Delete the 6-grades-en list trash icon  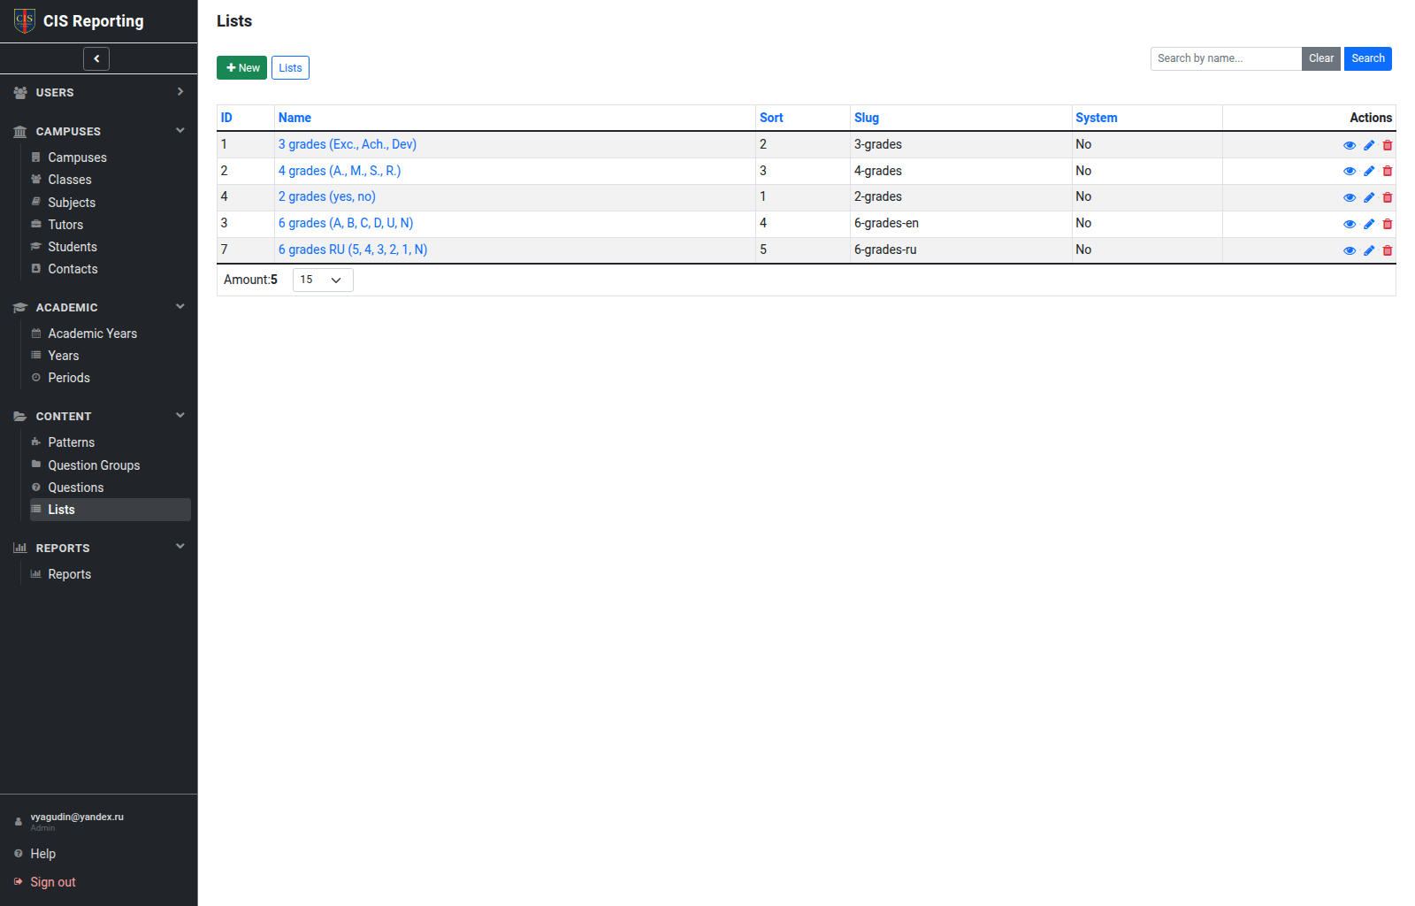(x=1388, y=224)
